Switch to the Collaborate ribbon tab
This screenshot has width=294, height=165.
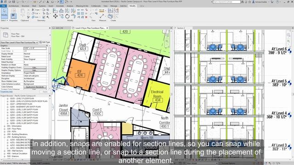(x=96, y=6)
